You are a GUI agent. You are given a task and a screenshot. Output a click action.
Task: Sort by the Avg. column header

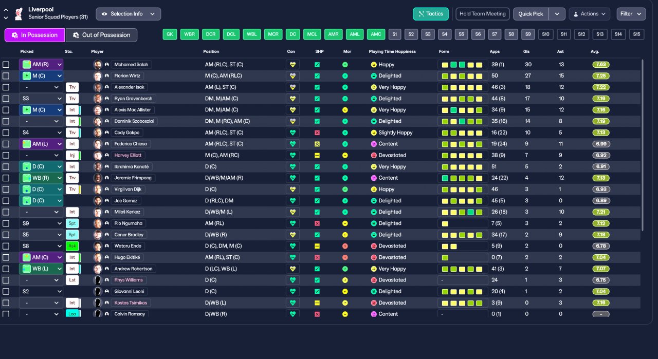tap(595, 51)
